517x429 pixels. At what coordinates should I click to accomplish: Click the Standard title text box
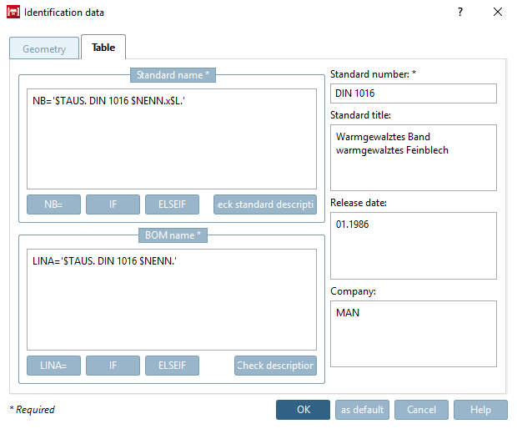point(414,158)
